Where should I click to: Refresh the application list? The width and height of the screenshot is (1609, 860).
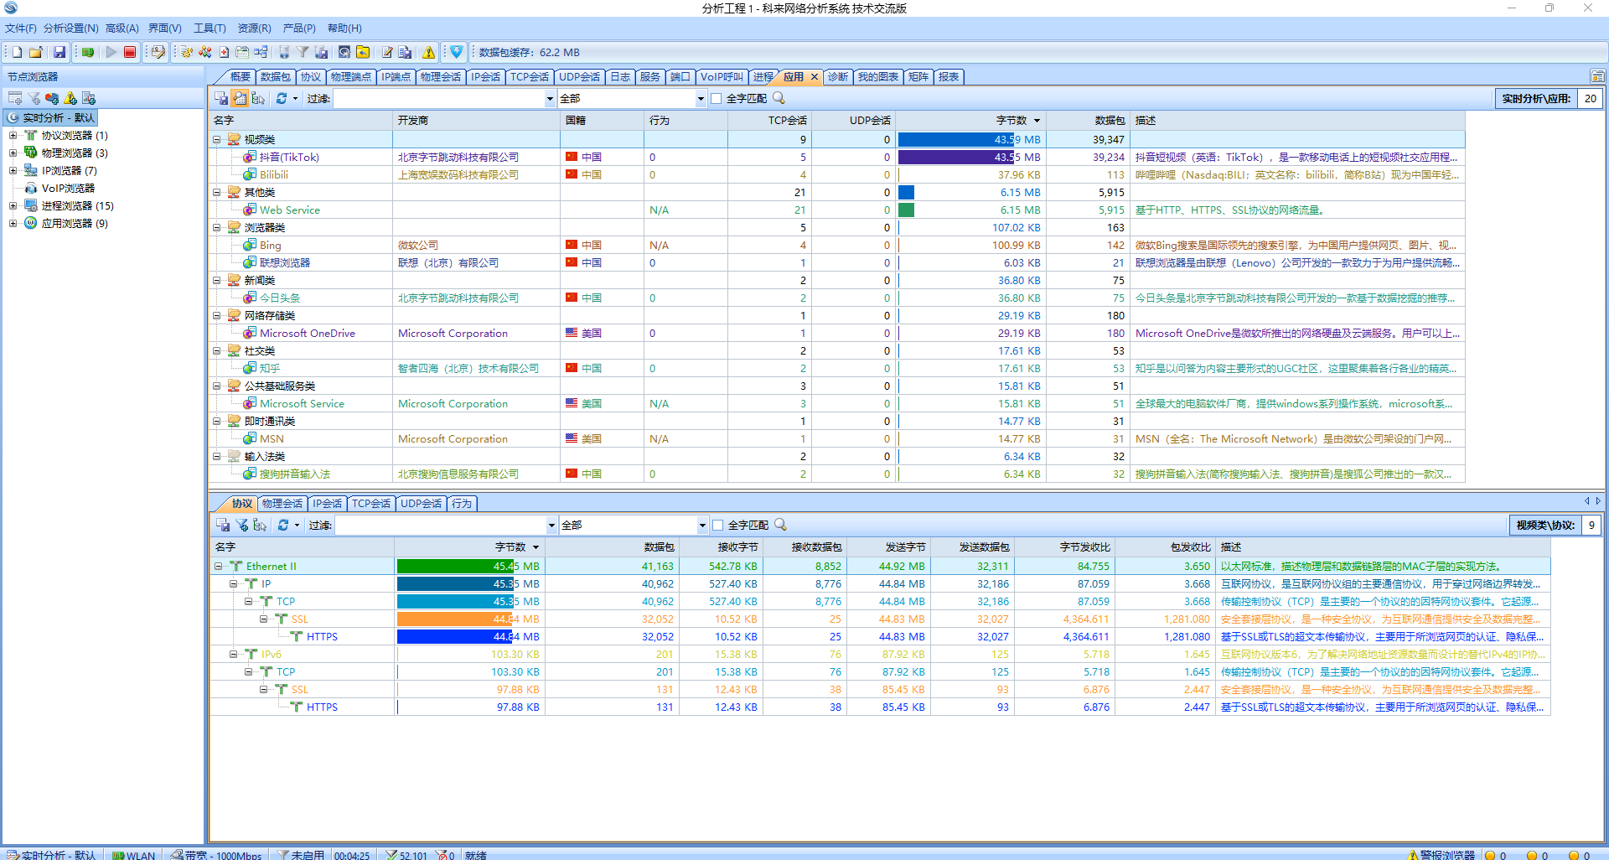(x=282, y=98)
